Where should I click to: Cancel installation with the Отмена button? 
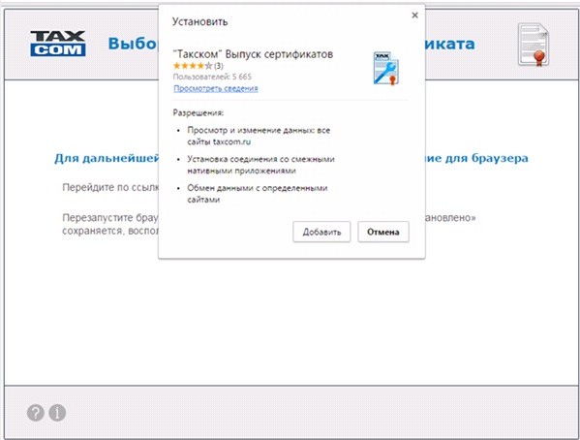(x=383, y=232)
